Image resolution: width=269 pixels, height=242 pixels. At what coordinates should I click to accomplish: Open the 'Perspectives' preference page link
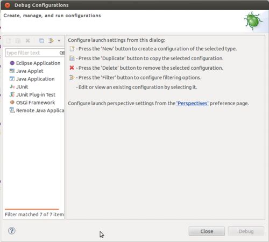click(x=193, y=104)
